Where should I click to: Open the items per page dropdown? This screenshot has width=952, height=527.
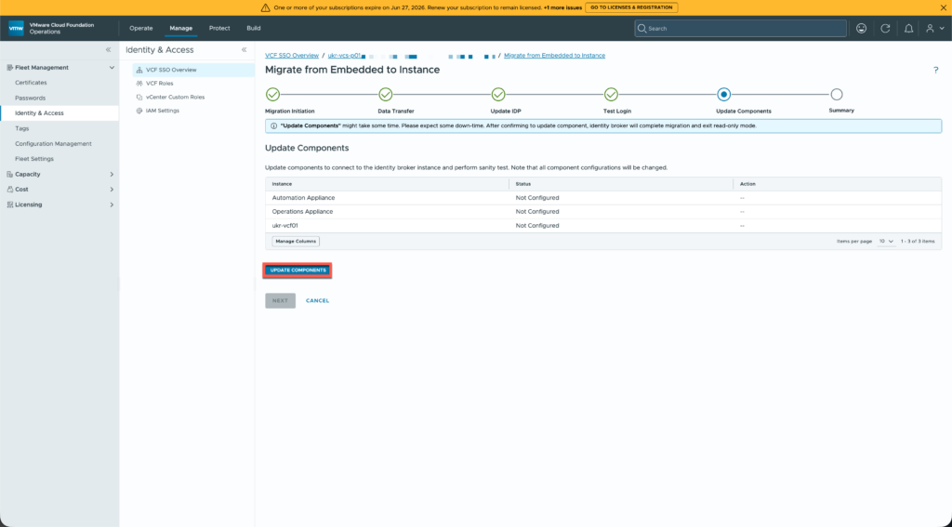[886, 241]
